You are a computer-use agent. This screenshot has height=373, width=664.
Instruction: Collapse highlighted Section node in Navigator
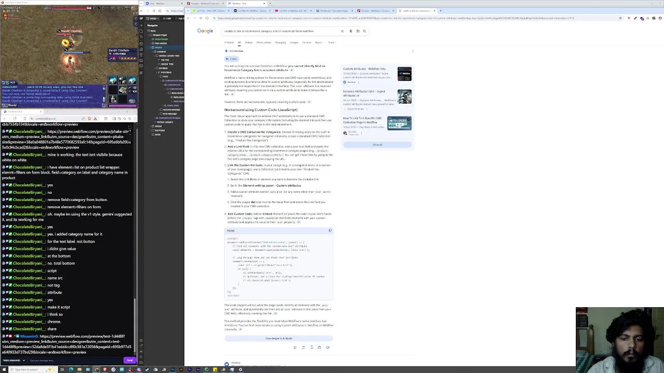[151, 47]
